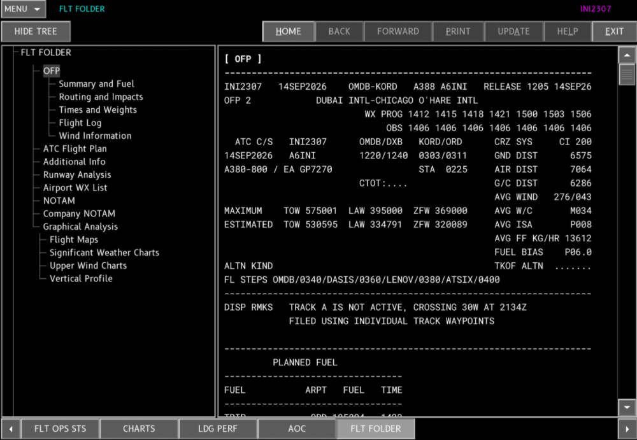The width and height of the screenshot is (637, 440).
Task: Click the HOME button
Action: pos(289,31)
